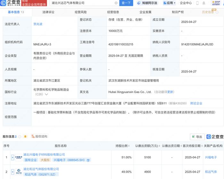The width and height of the screenshot is (224, 179).
Task: Click the 兴福电子 (688545.SH) stock tag
Action: (69, 160)
